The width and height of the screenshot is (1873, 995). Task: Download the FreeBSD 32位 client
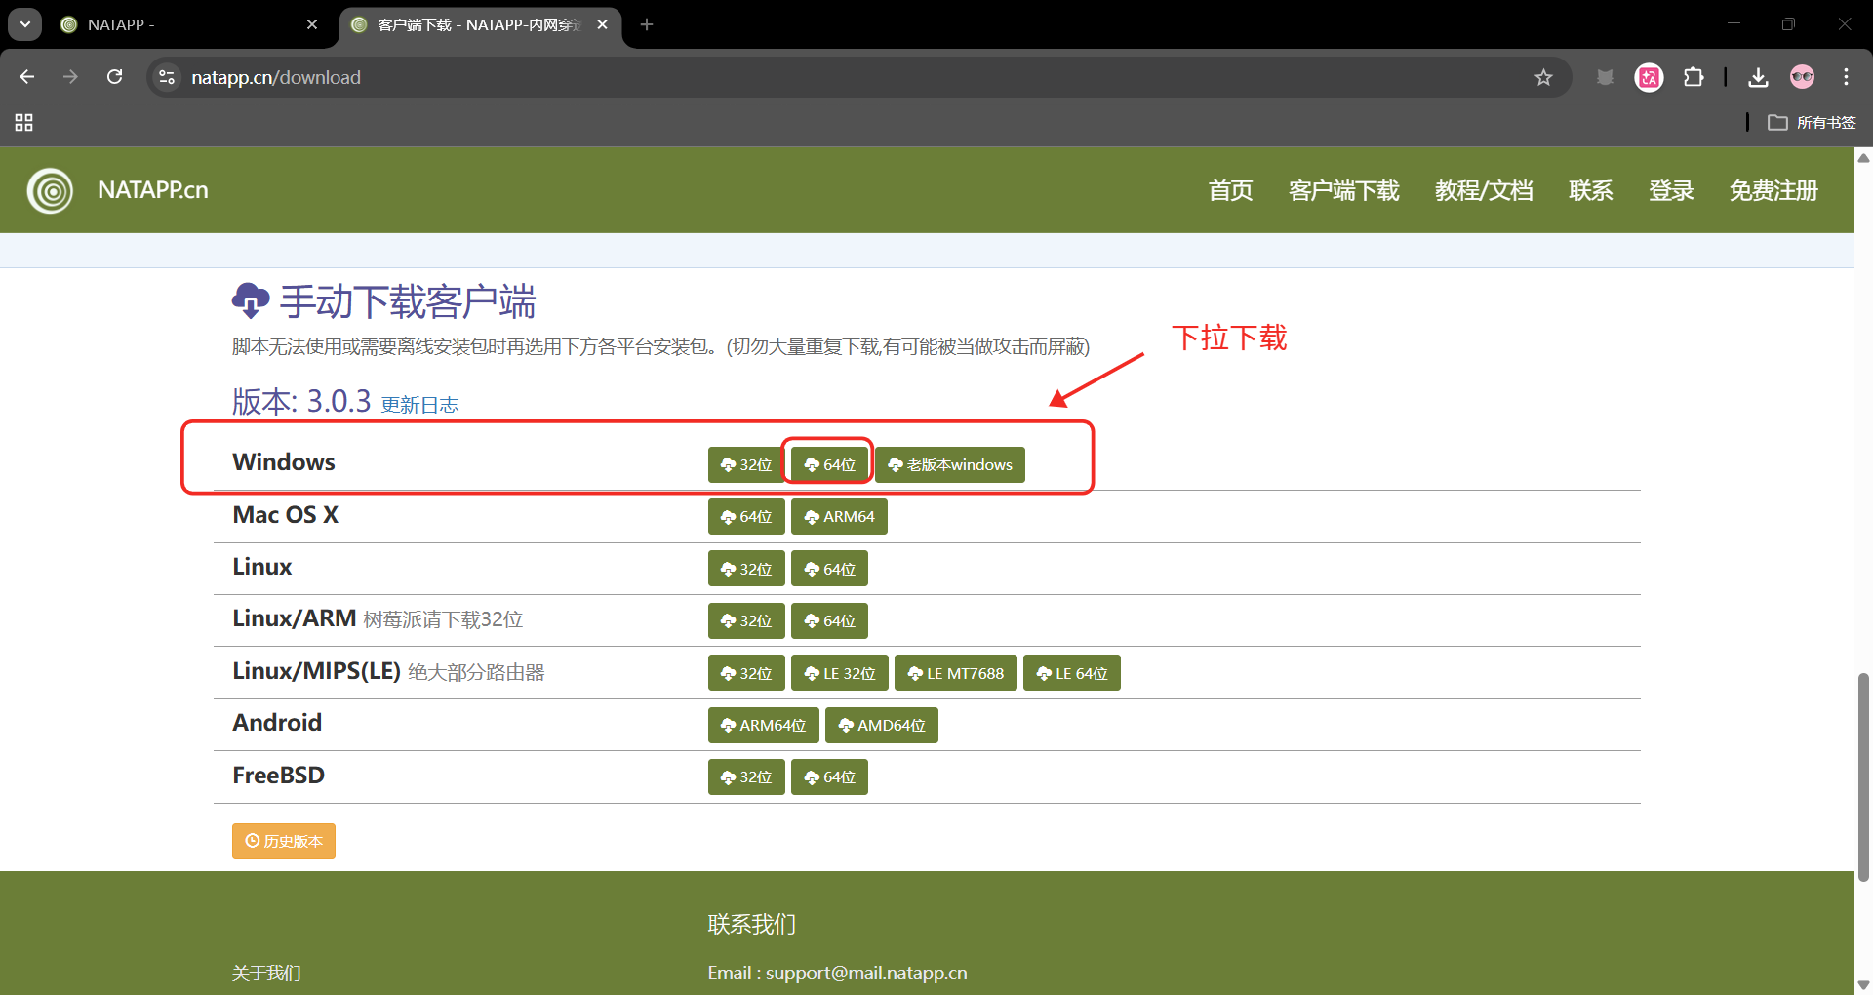click(746, 777)
